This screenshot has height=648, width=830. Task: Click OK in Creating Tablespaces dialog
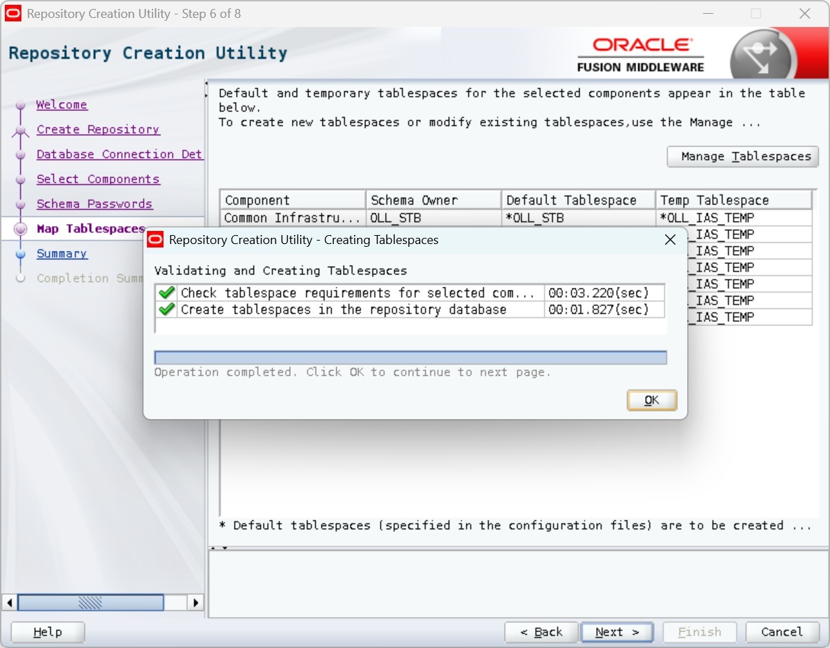651,401
